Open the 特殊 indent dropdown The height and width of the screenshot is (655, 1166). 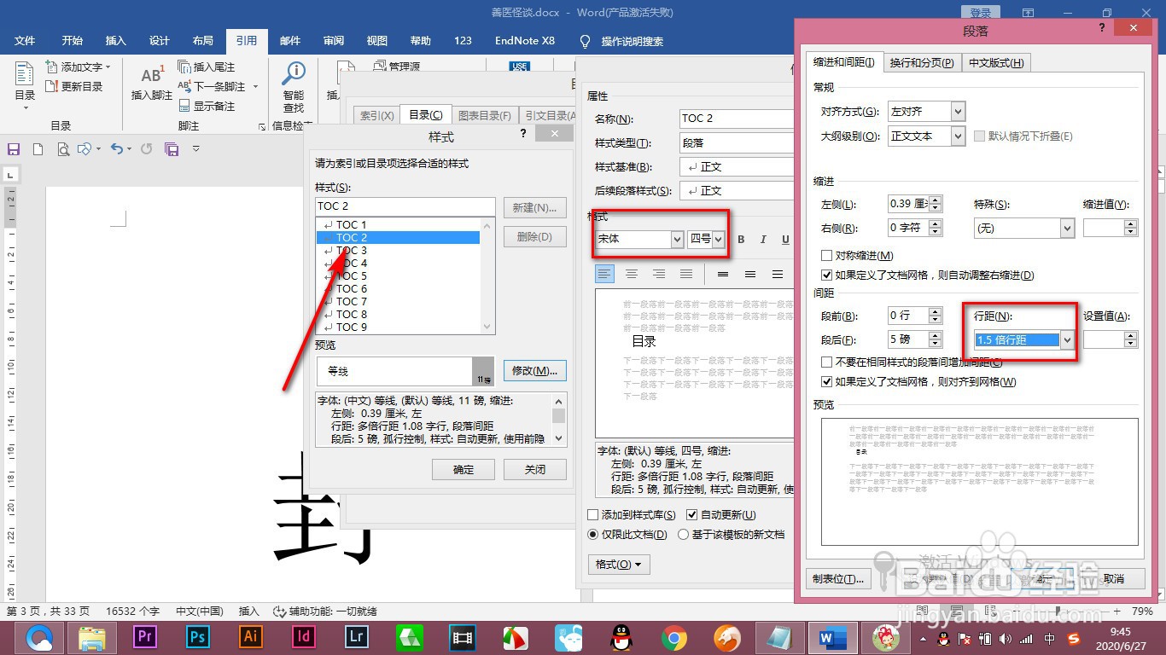[1067, 228]
